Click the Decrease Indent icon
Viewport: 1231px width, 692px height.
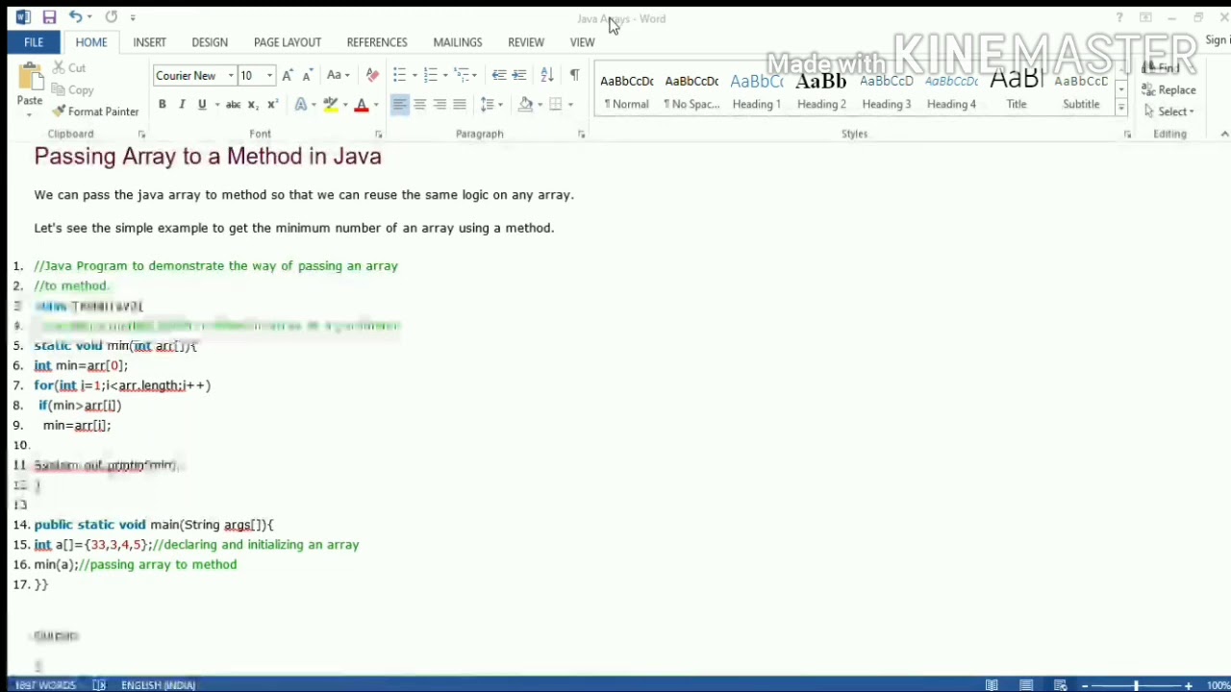498,75
